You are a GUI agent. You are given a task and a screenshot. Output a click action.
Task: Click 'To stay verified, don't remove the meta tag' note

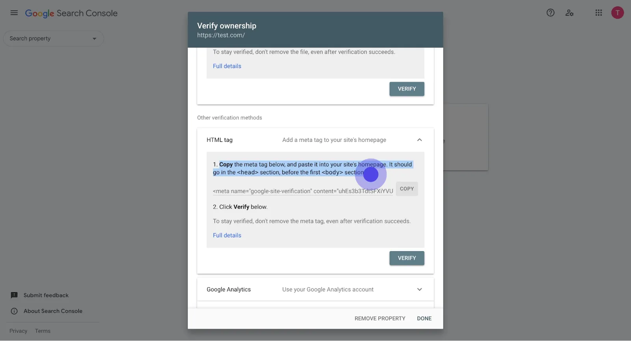pos(312,221)
